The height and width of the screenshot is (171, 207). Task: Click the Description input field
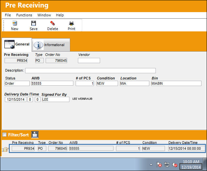click(x=90, y=71)
